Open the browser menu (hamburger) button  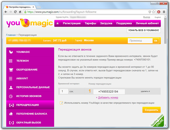[x=165, y=12]
